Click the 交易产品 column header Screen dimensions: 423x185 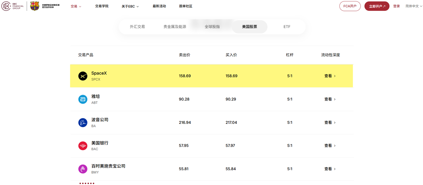[x=86, y=55]
